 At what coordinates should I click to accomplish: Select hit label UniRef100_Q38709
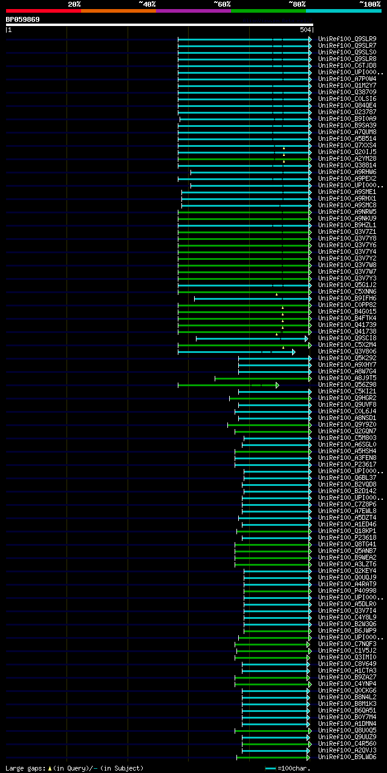[x=347, y=92]
